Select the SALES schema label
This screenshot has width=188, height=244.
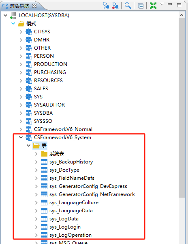point(41,89)
